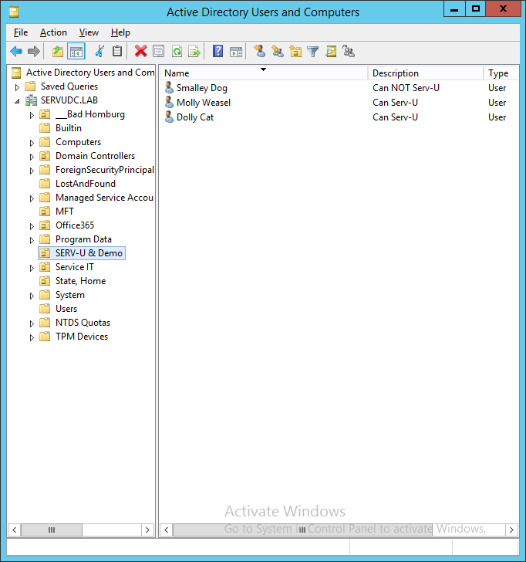
Task: Click the Cut scissors icon
Action: (x=99, y=52)
